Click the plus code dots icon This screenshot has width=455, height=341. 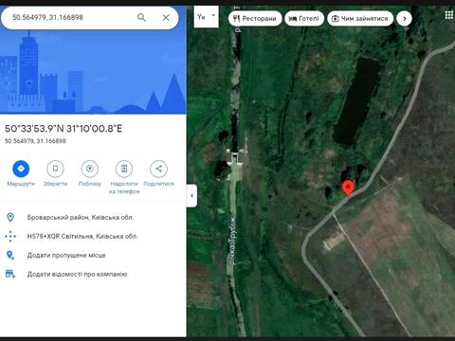click(x=10, y=236)
